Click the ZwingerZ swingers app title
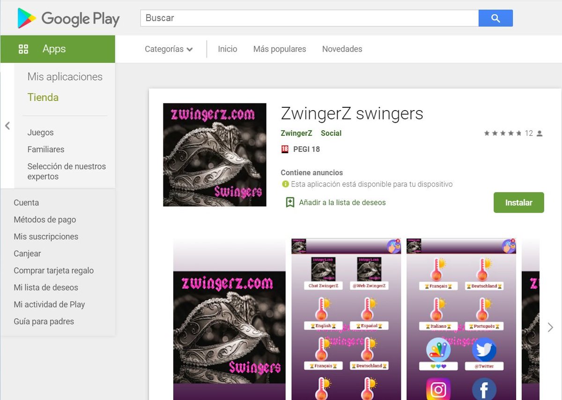Image resolution: width=562 pixels, height=400 pixels. 352,113
